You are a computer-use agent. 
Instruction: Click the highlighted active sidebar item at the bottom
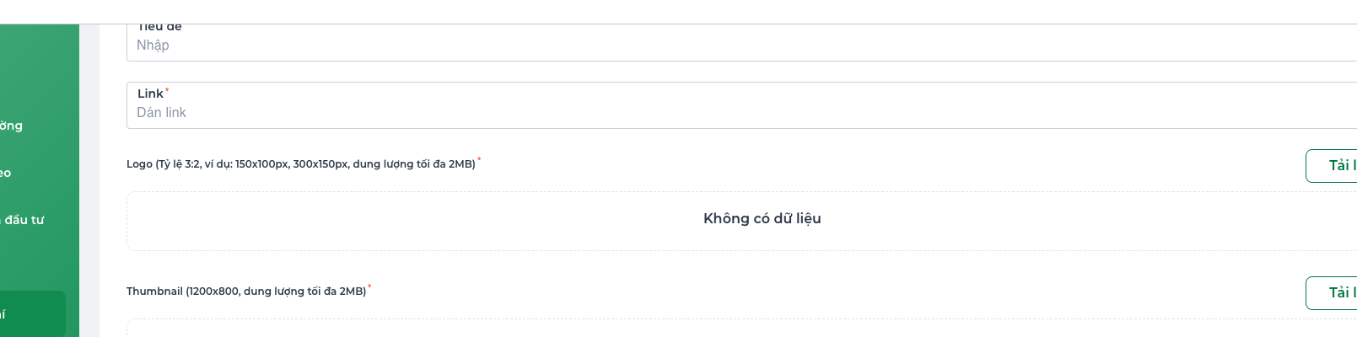(x=32, y=313)
